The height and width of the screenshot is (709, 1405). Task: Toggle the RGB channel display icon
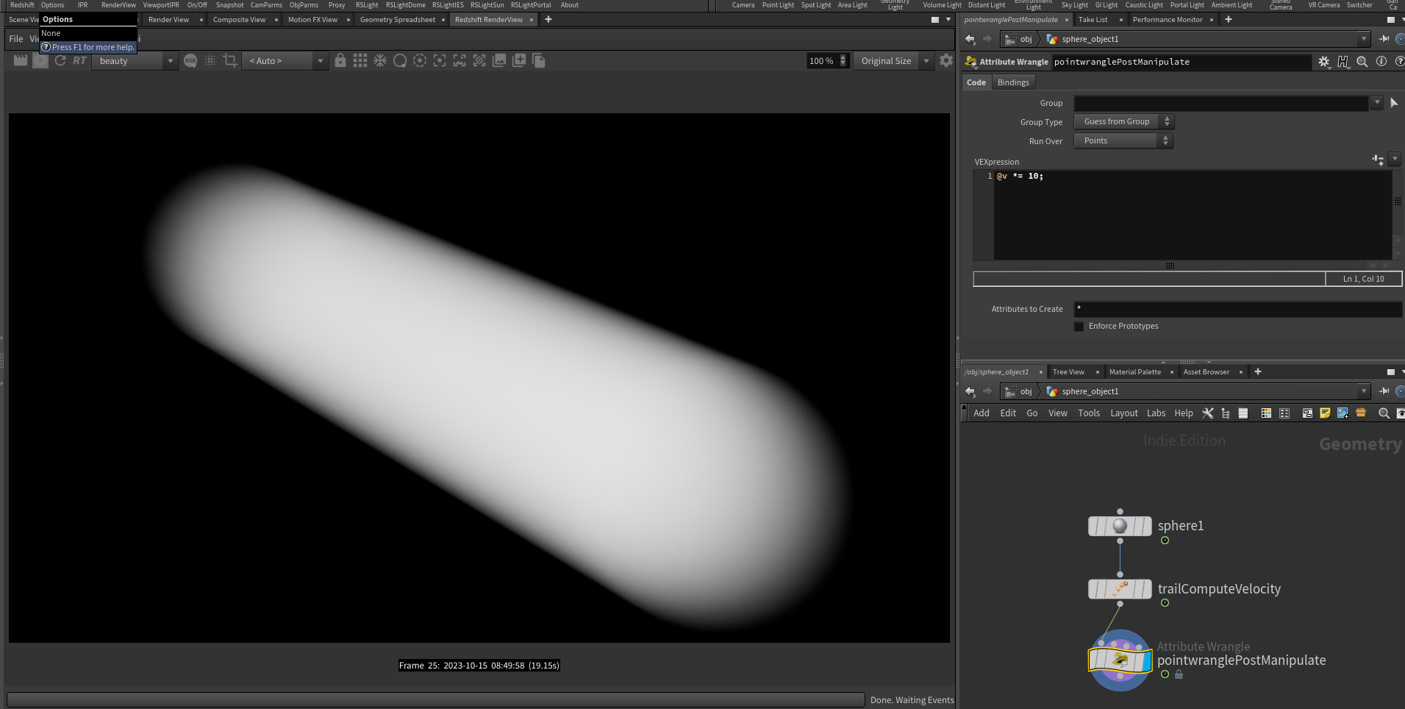(190, 61)
